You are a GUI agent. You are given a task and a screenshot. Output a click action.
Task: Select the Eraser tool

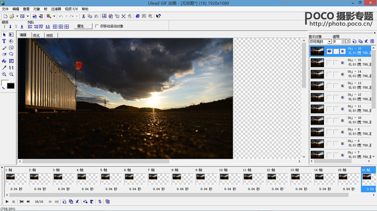click(x=4, y=55)
